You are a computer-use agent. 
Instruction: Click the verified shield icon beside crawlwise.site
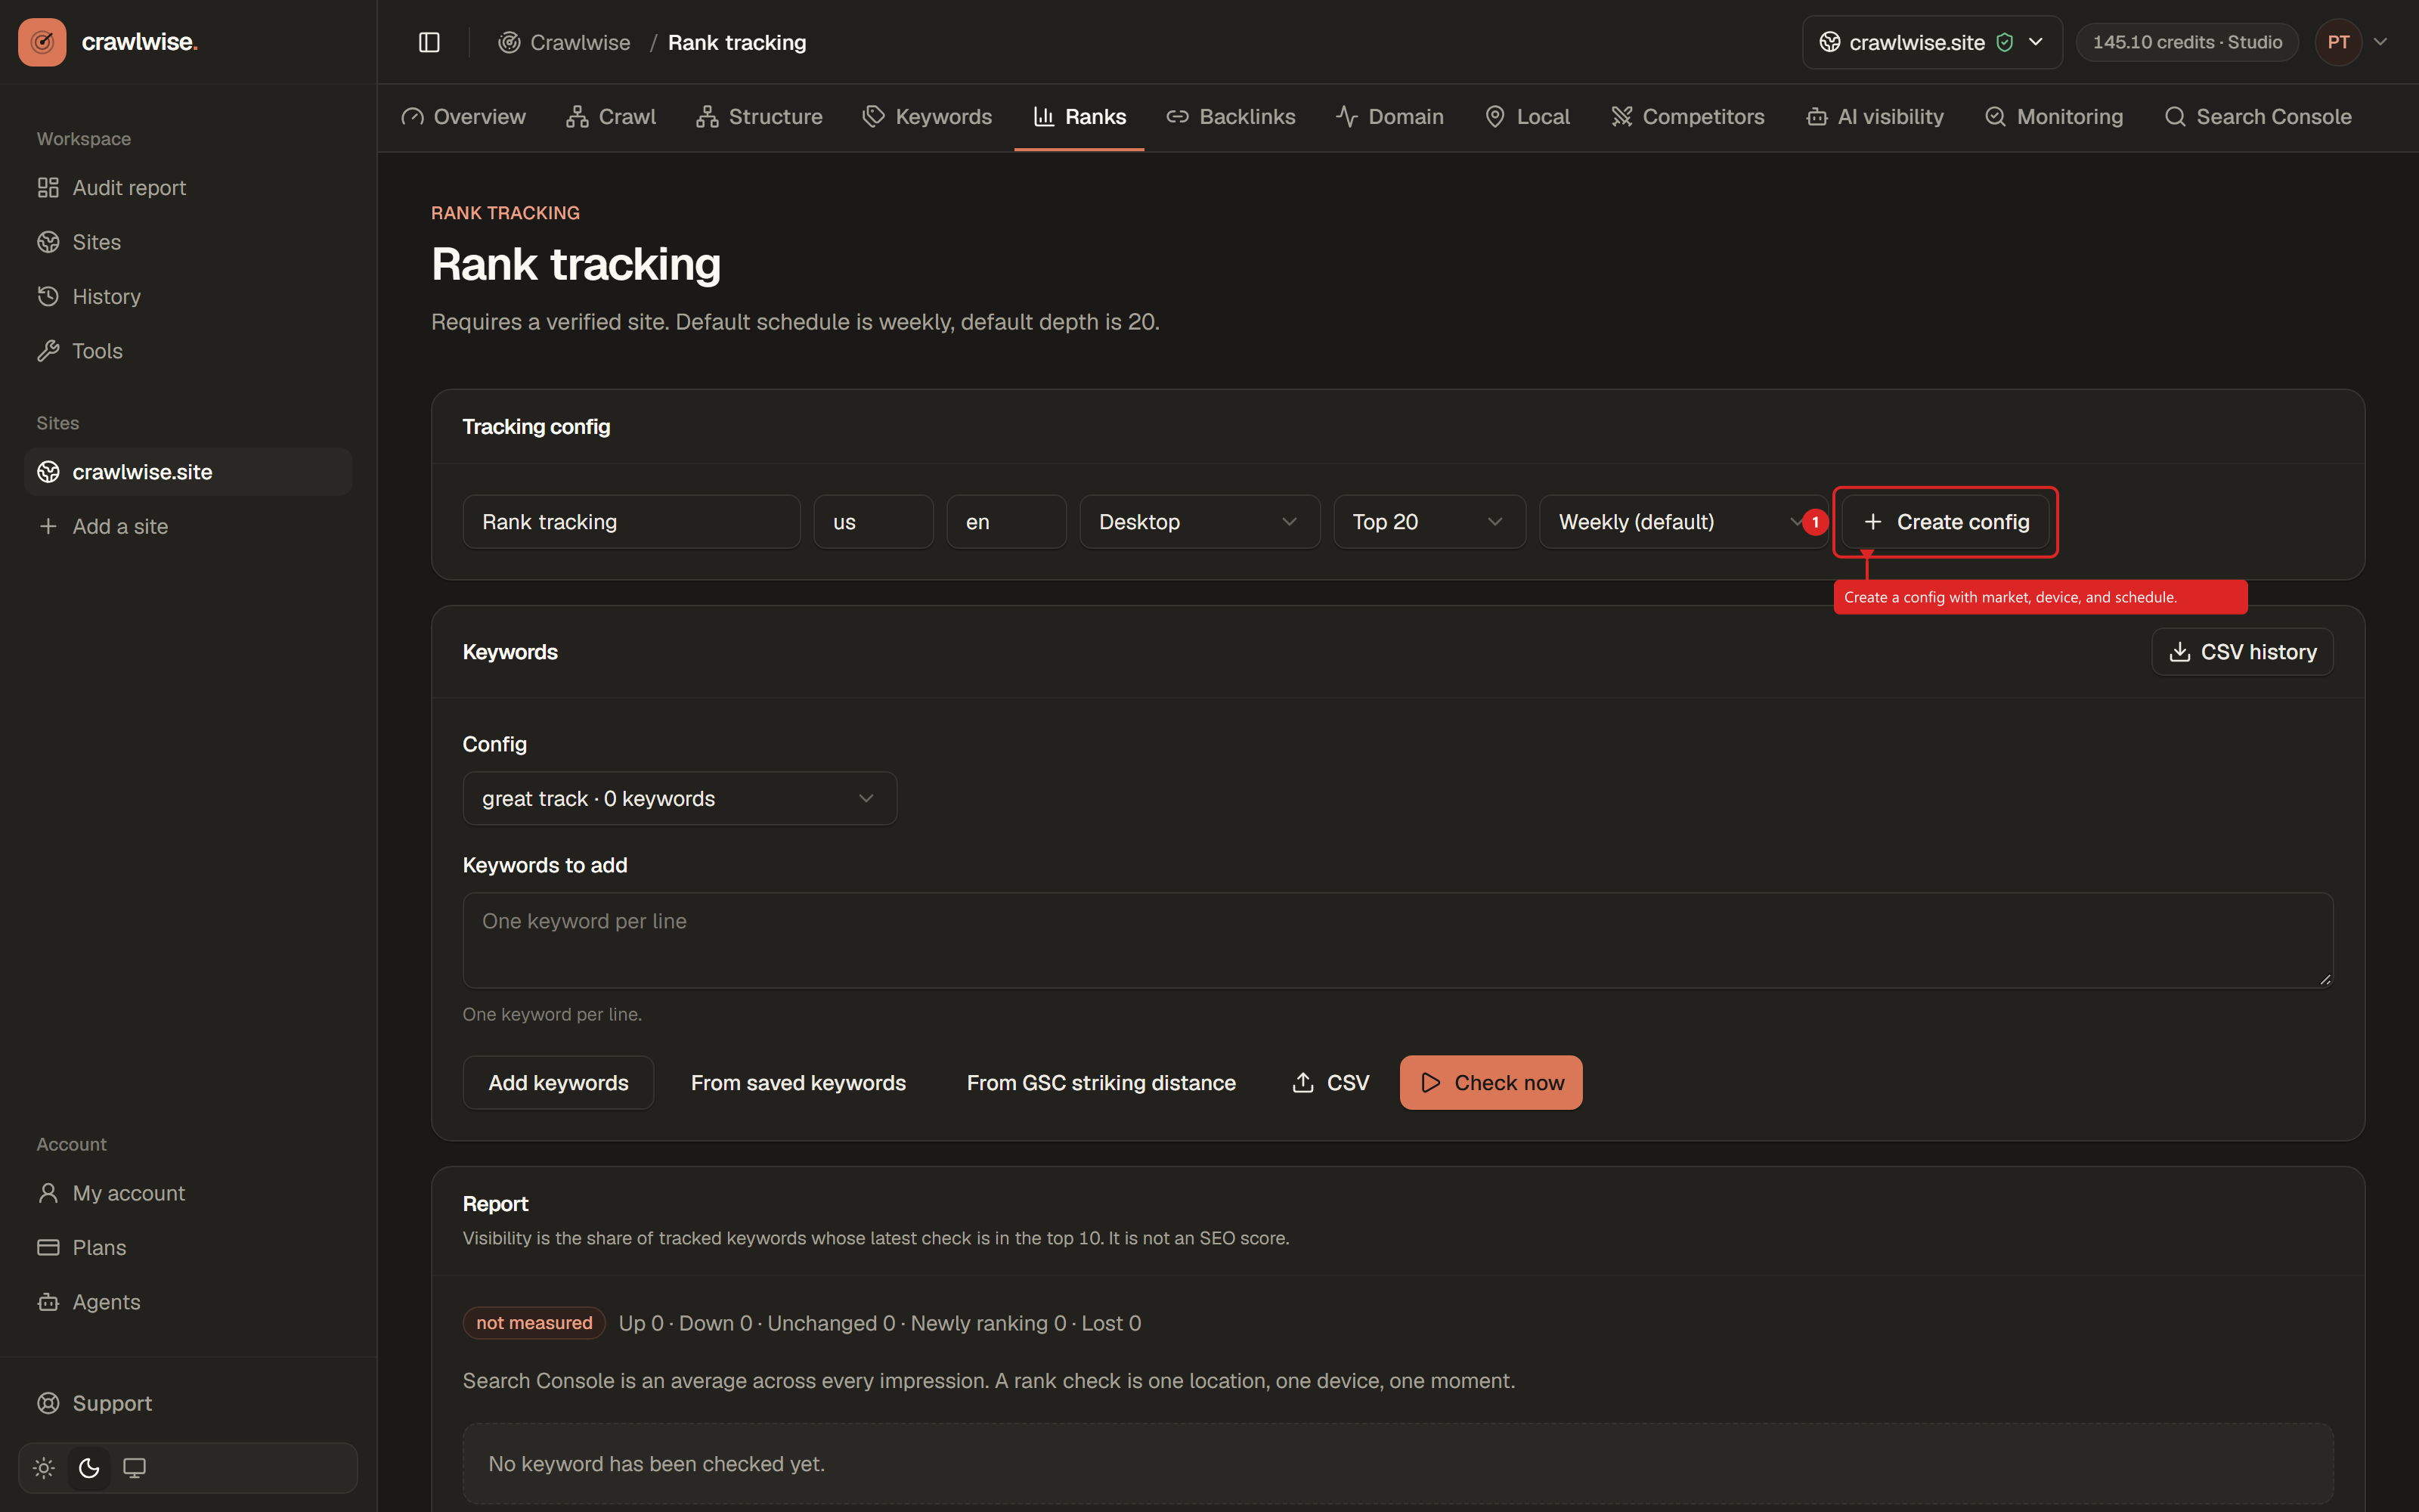(x=2004, y=42)
